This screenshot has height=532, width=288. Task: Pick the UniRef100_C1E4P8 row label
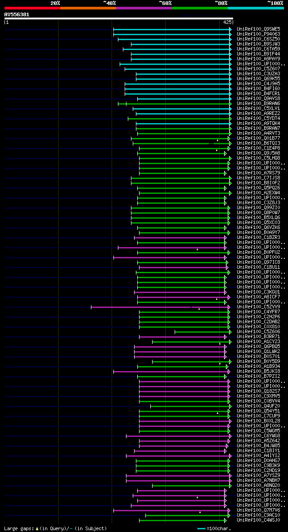pos(258,148)
